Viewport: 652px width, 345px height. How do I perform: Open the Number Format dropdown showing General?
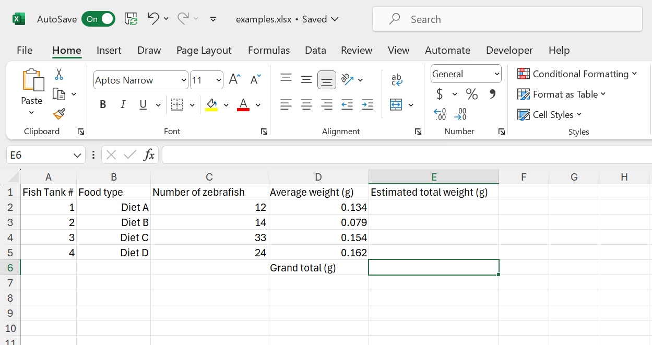(465, 74)
